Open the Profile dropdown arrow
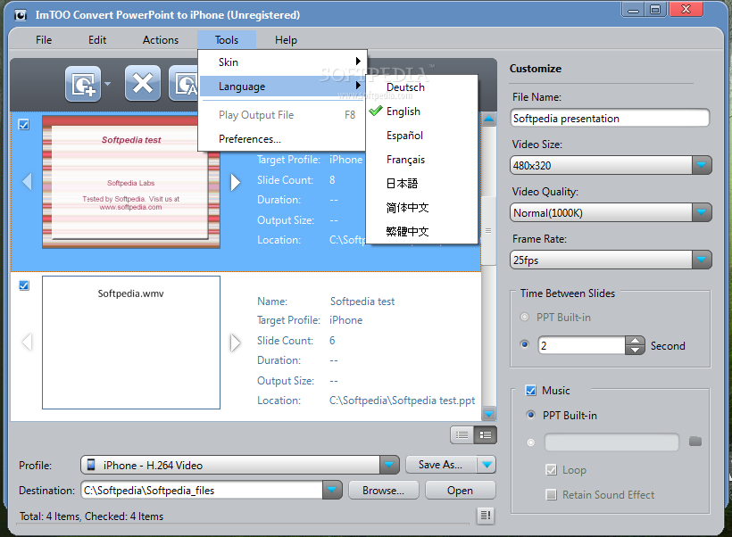This screenshot has width=732, height=537. click(x=389, y=465)
